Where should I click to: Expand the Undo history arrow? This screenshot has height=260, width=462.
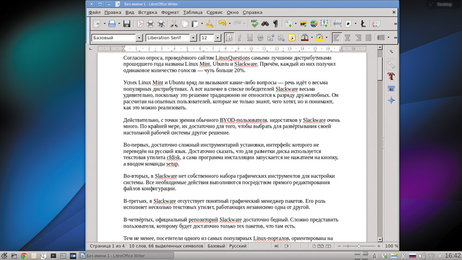(x=229, y=24)
